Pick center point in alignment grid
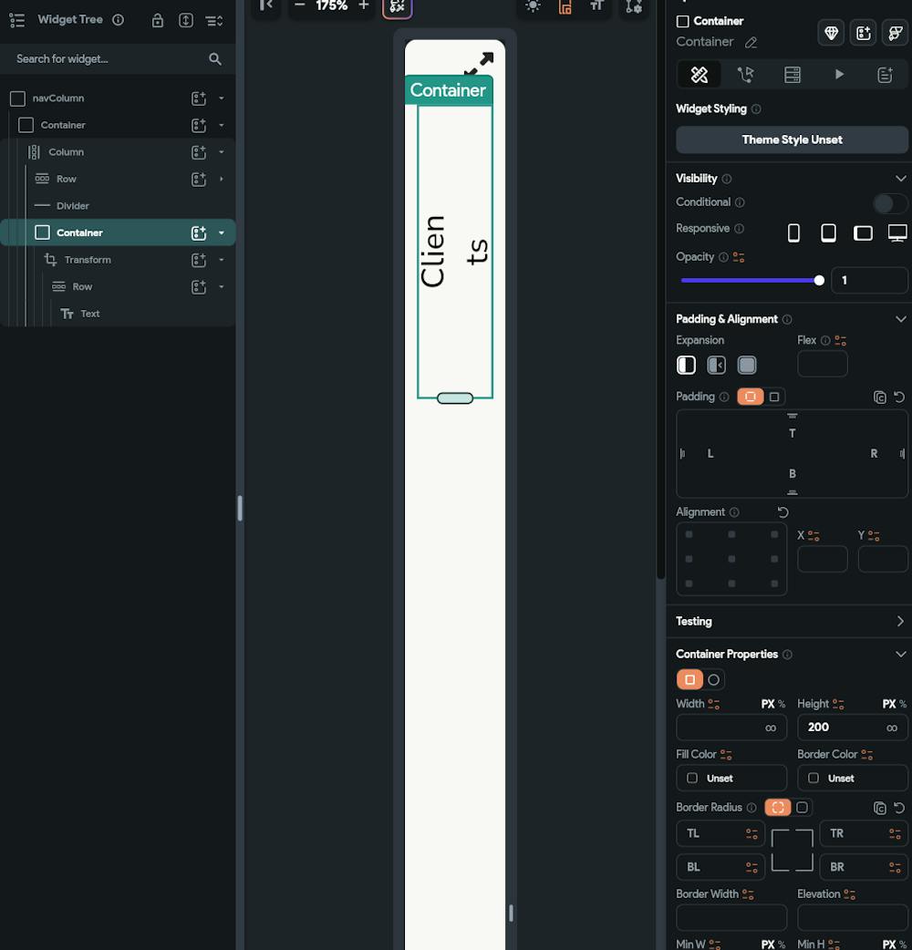 [x=731, y=559]
